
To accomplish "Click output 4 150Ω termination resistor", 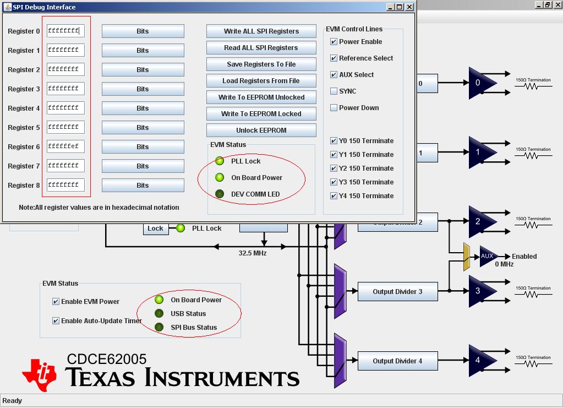I will 533,363.
